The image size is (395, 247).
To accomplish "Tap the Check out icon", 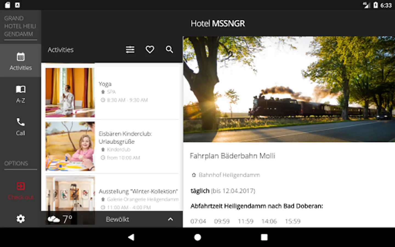I will (21, 186).
